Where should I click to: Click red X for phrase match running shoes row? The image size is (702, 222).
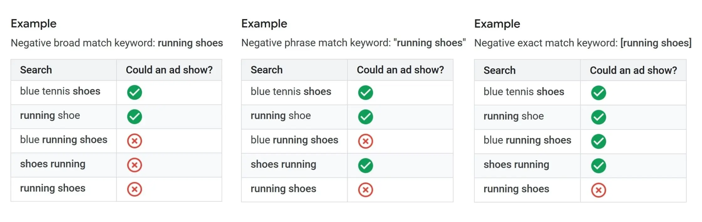point(365,190)
